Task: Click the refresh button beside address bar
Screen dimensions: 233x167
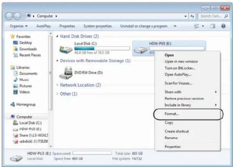Action: [x=192, y=16]
